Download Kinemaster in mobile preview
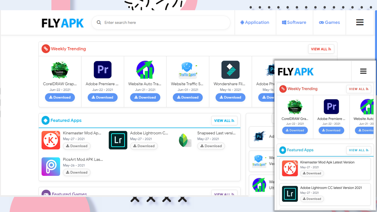377x212 pixels. 312,173
